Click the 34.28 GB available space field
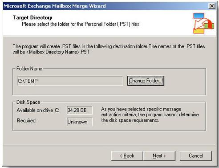Image resolution: width=219 pixels, height=168 pixels. point(80,110)
